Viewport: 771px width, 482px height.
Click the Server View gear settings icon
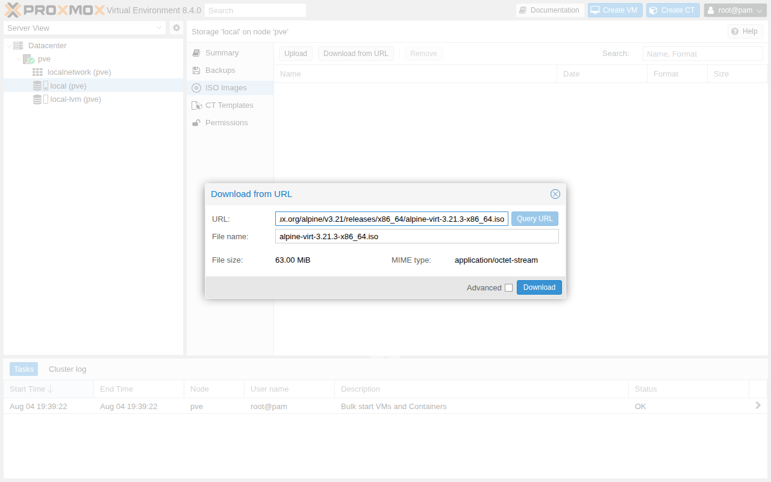[176, 28]
